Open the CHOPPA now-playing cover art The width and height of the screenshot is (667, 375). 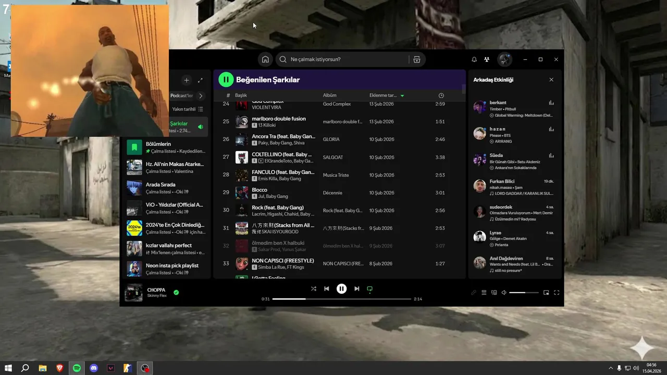click(133, 292)
